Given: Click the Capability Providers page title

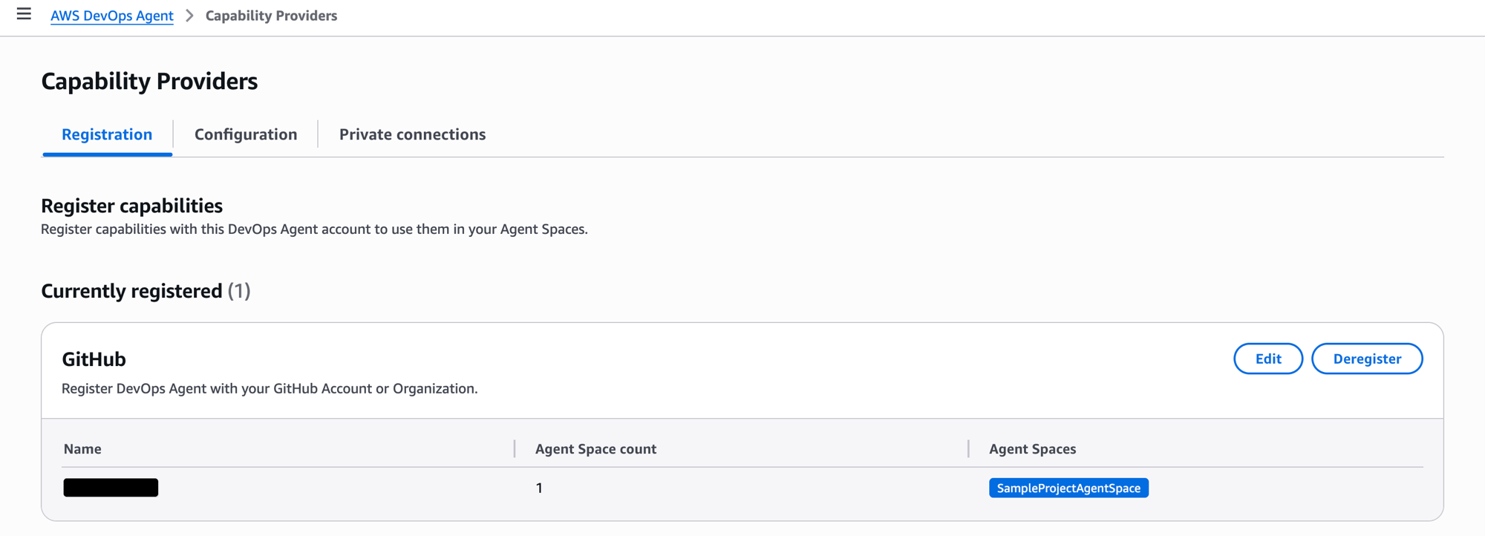Looking at the screenshot, I should (149, 81).
